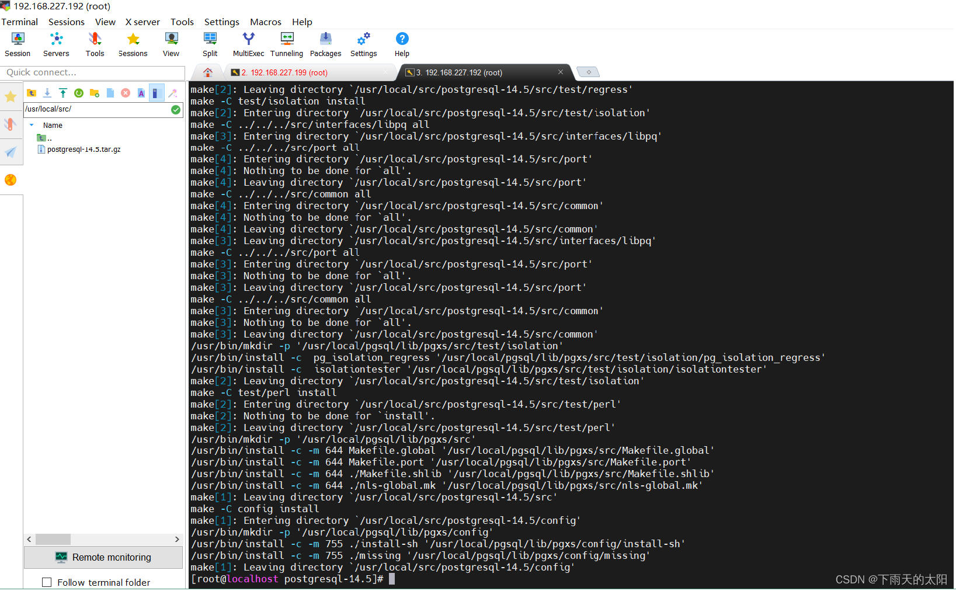The height and width of the screenshot is (591, 956).
Task: Open the Servers toolbar icon
Action: [x=56, y=44]
